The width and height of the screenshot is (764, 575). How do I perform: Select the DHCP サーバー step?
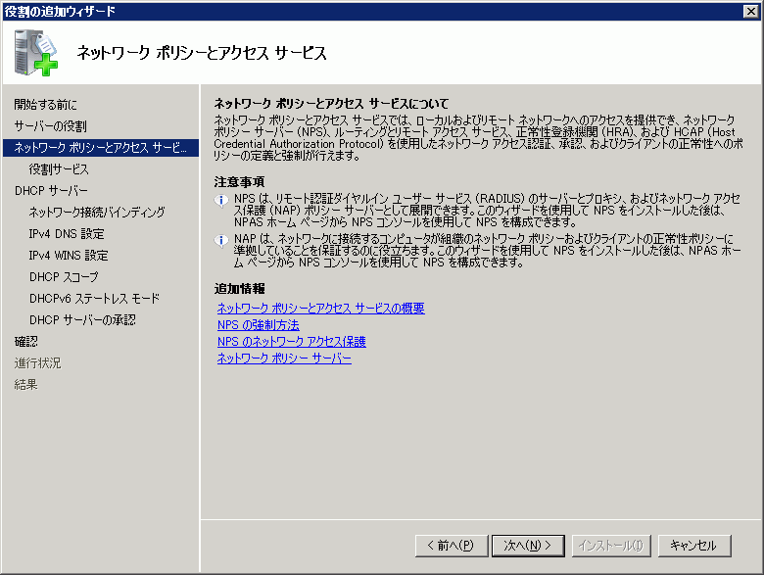point(51,191)
